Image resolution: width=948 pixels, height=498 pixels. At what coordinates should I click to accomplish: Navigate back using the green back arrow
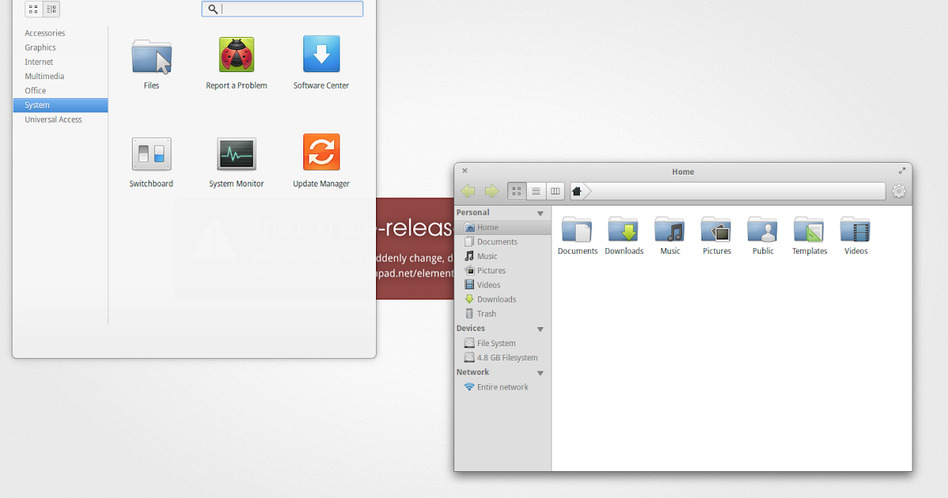(468, 191)
